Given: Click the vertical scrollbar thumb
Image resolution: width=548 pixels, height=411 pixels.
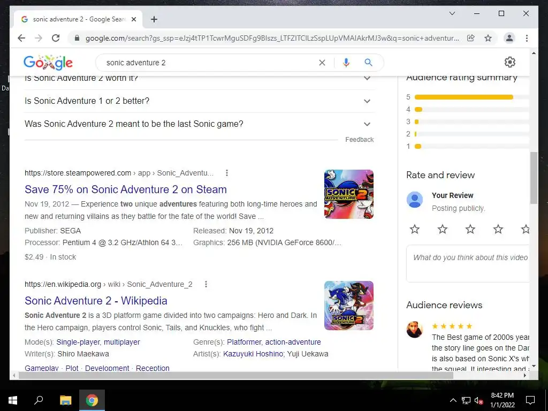Looking at the screenshot, I should [534, 178].
